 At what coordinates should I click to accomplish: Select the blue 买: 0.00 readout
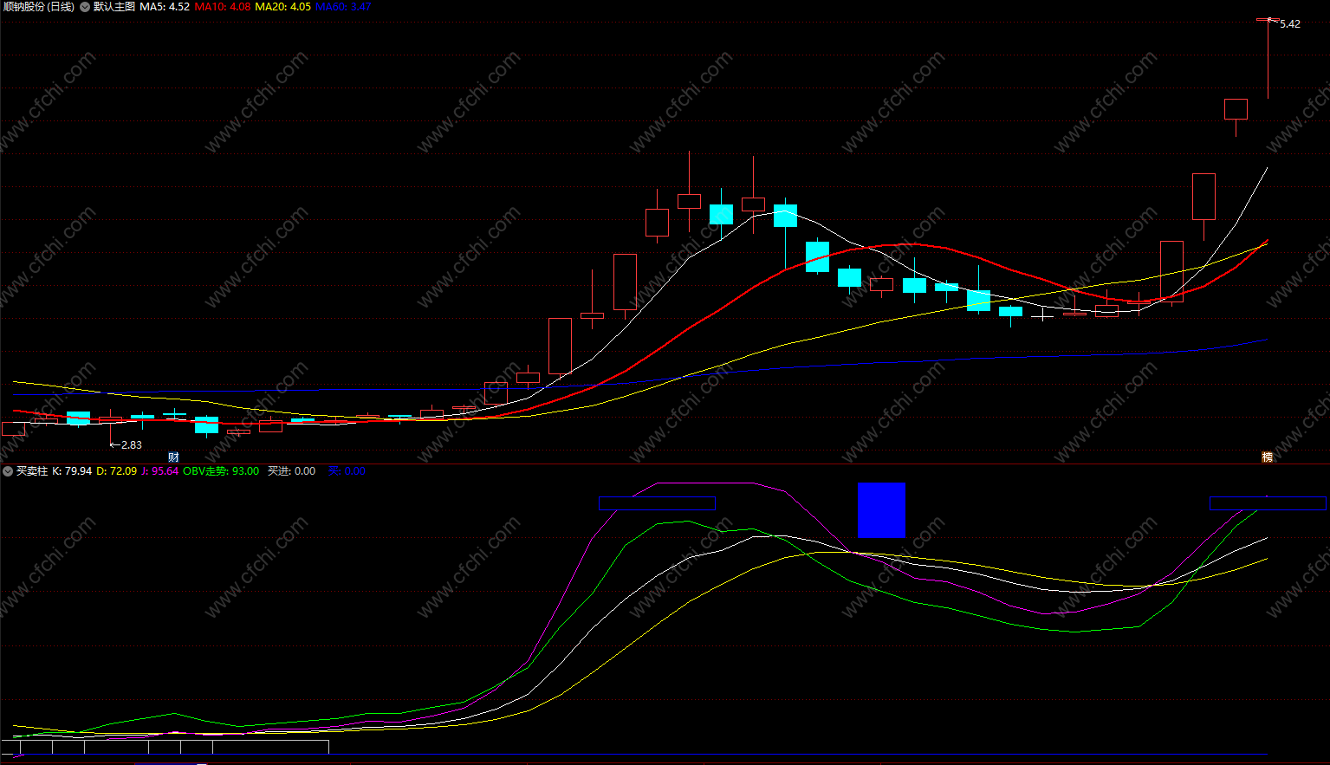(347, 471)
